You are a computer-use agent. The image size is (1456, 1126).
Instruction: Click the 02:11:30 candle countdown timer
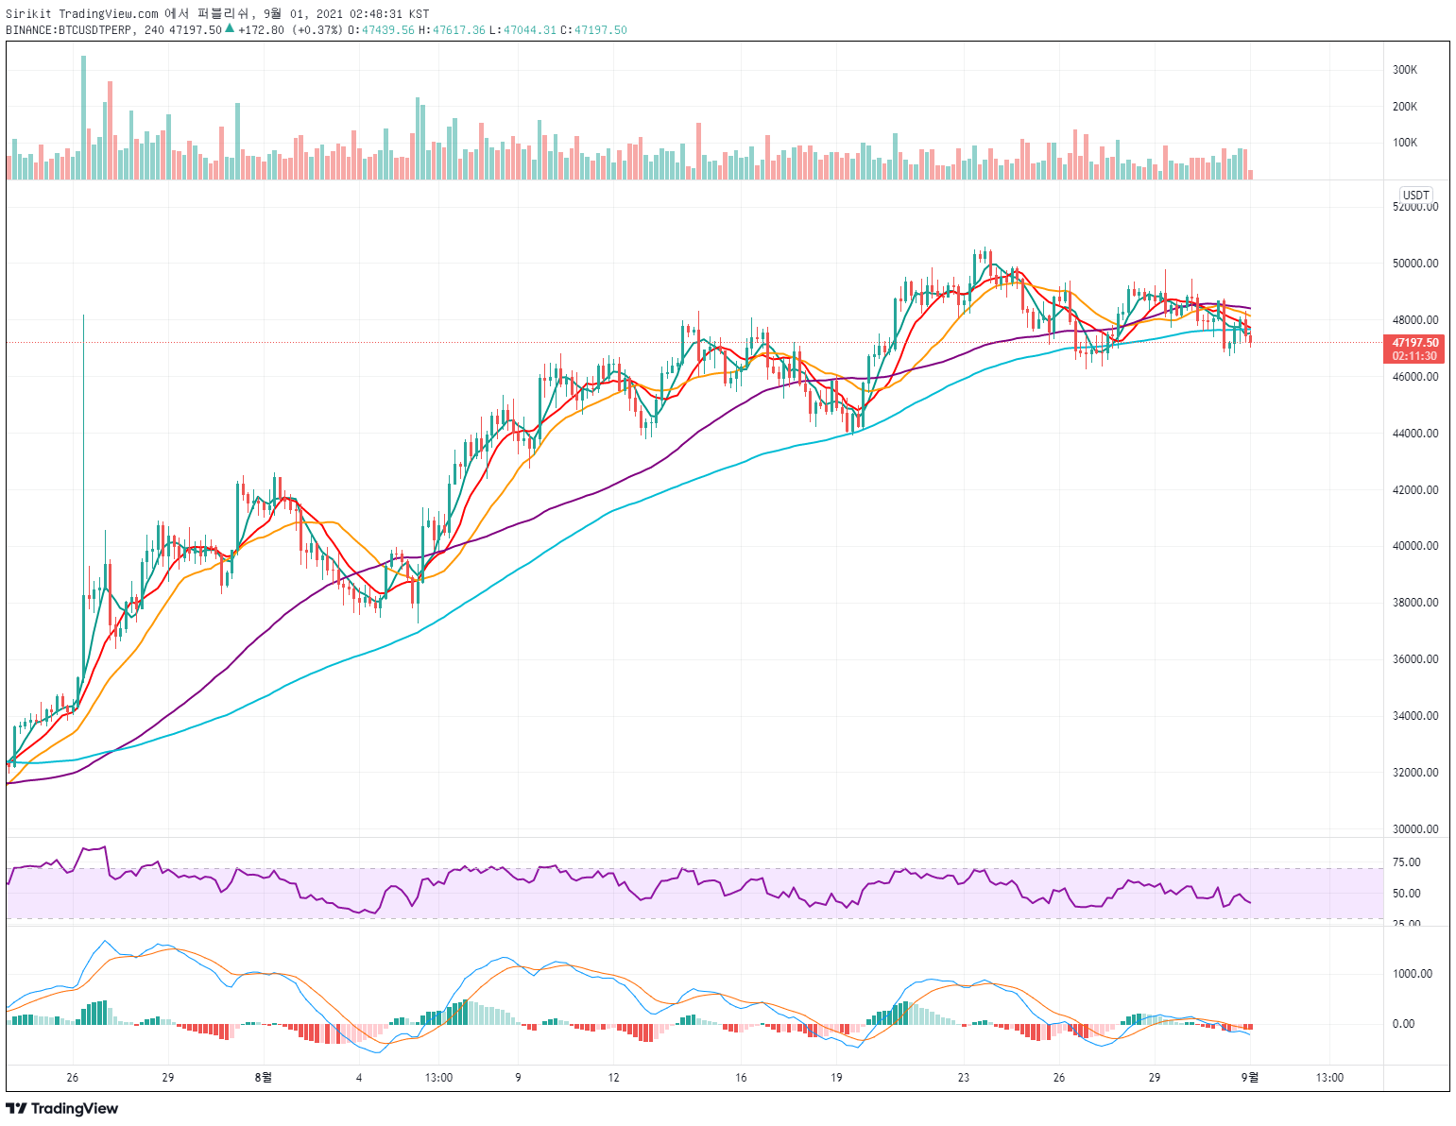tap(1415, 356)
